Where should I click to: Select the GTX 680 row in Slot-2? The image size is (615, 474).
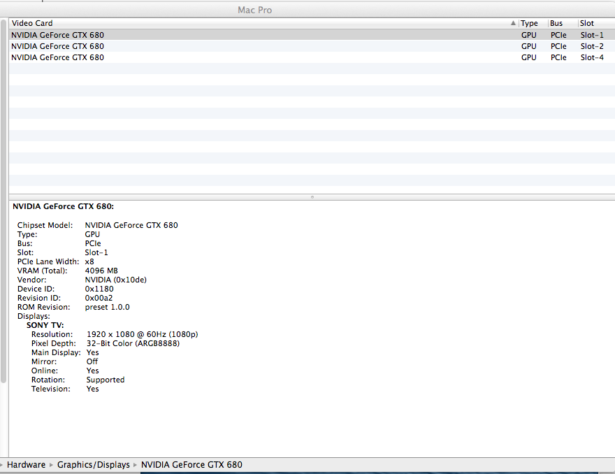312,46
